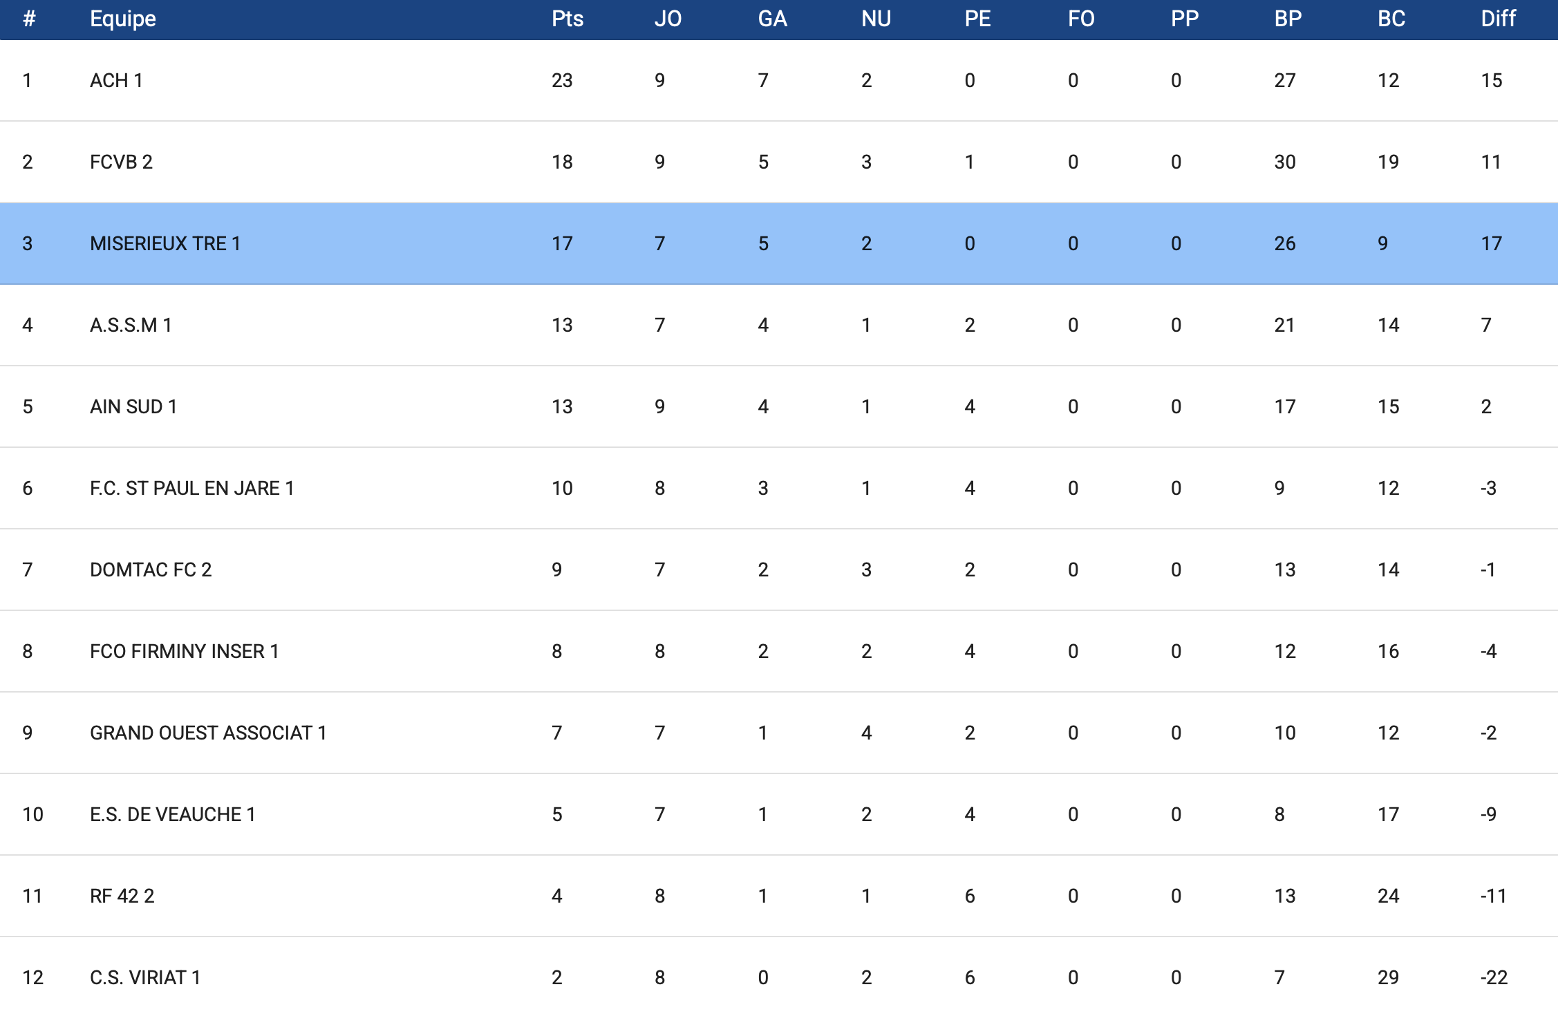Select the A.S.S.M 1 team
Screen dimensions: 1558x1016
click(x=131, y=326)
